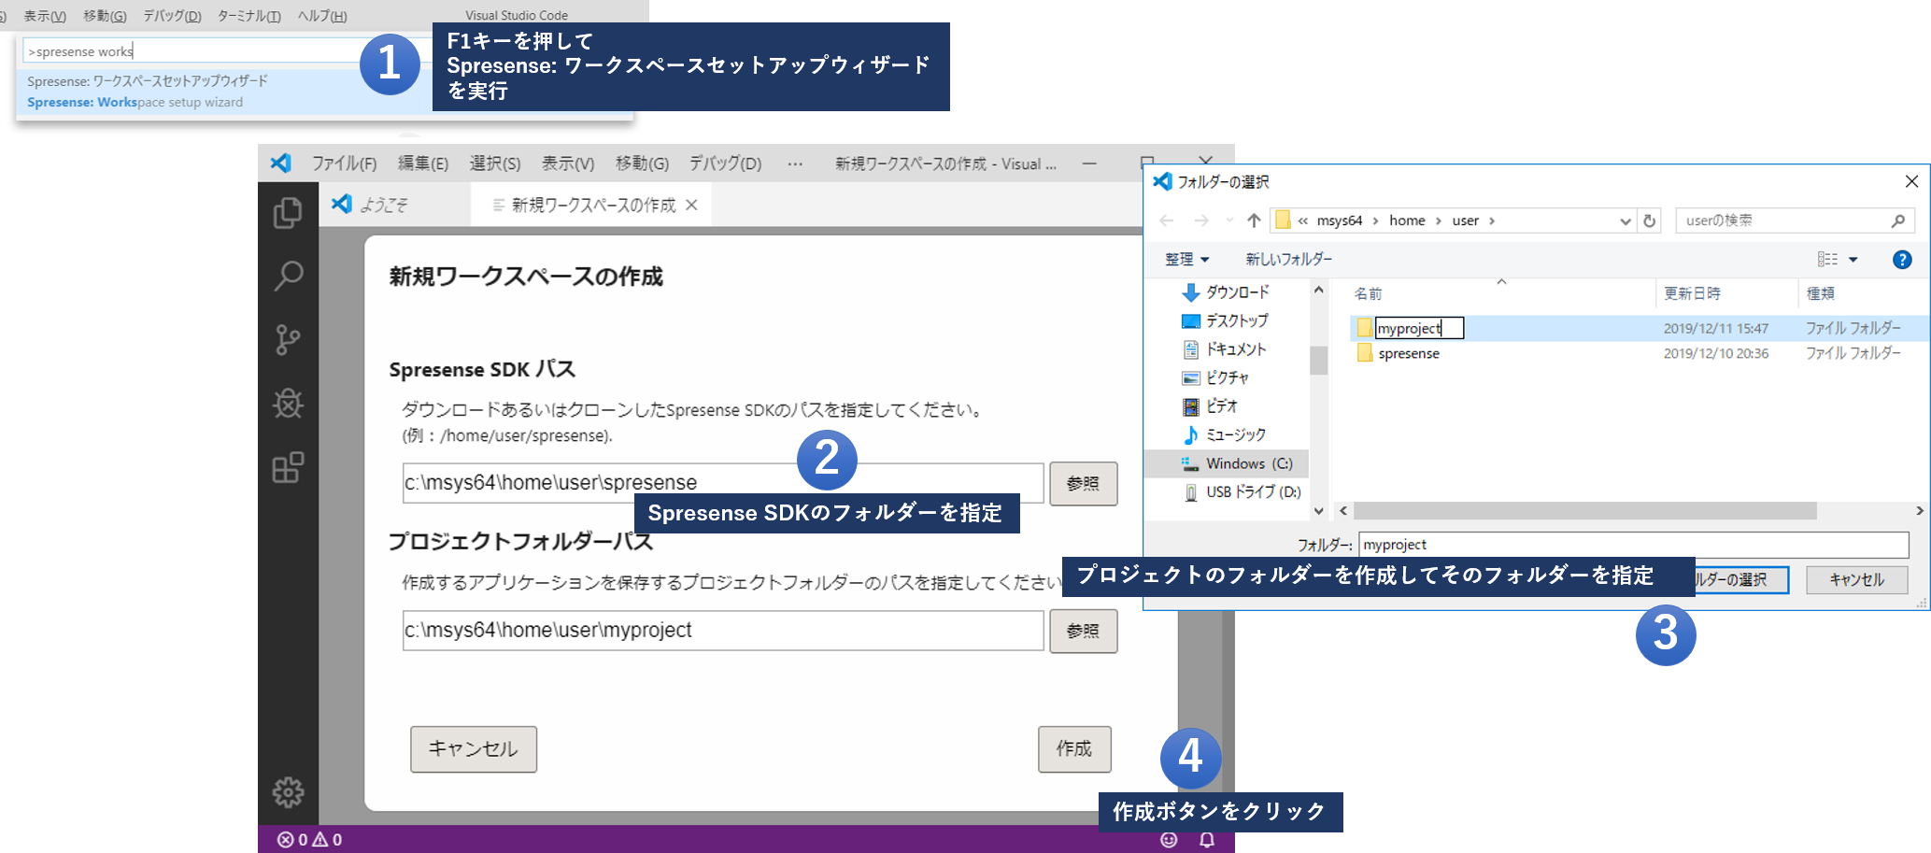Open the overflow menu ellipsis
This screenshot has width=1931, height=853.
[795, 163]
